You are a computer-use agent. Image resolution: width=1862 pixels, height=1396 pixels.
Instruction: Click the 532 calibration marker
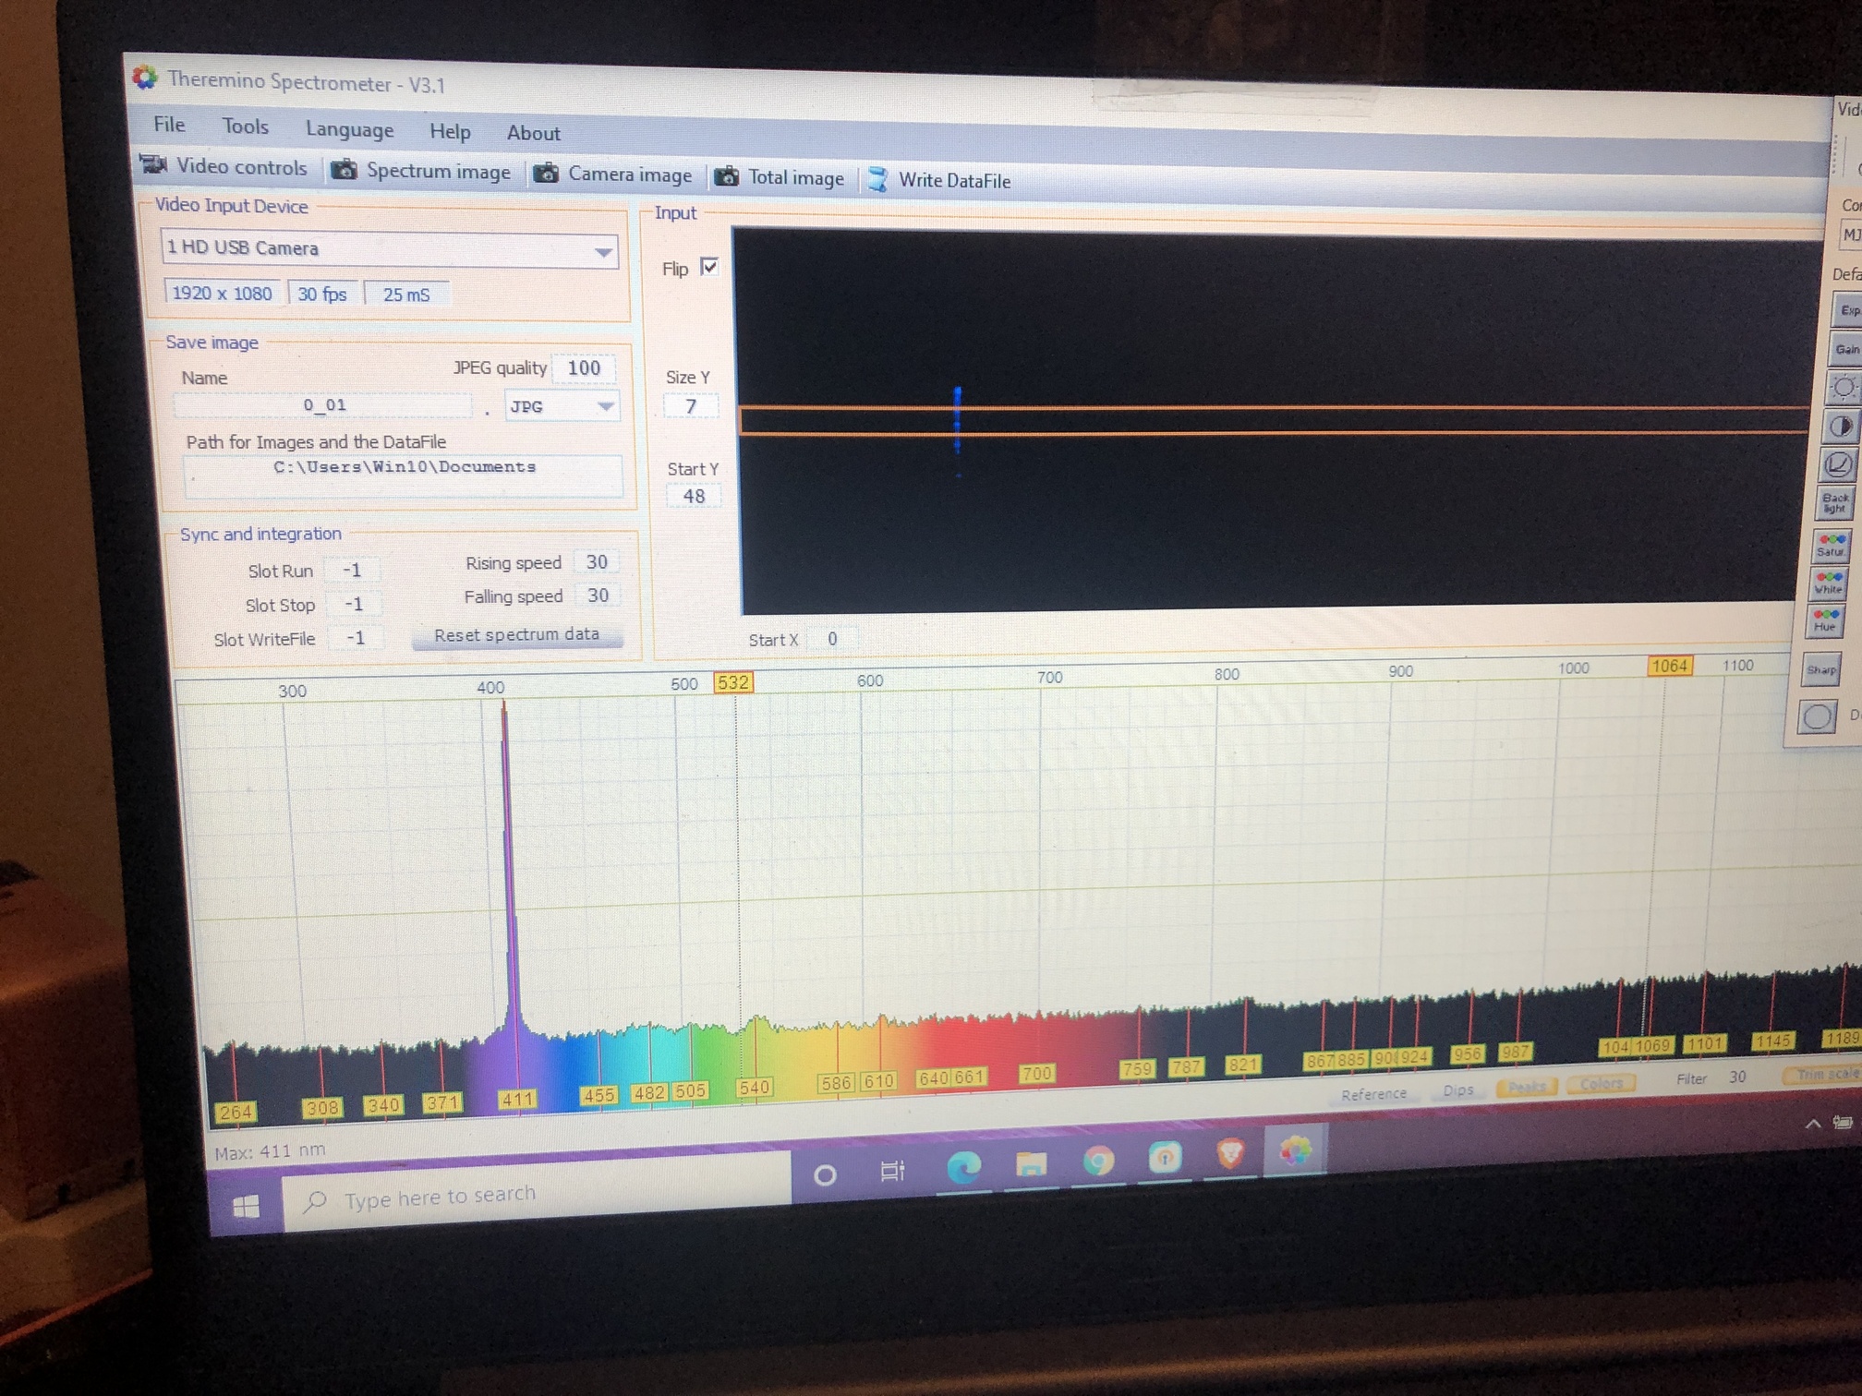(x=733, y=682)
